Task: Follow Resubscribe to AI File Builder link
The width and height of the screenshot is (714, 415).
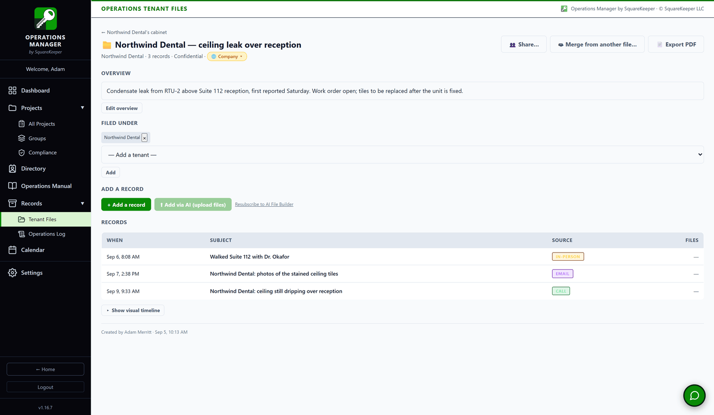Action: (x=264, y=204)
